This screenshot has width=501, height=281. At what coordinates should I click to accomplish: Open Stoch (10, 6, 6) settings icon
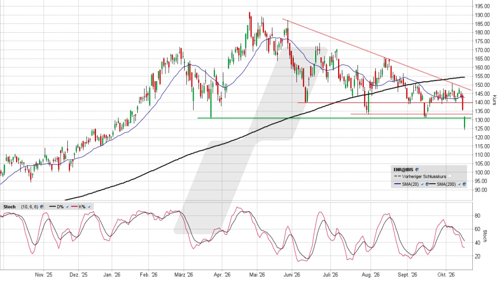pos(42,207)
